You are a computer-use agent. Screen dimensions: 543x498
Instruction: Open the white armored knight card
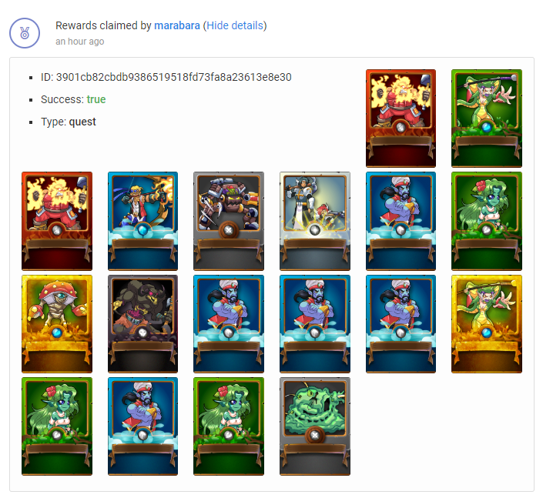[x=315, y=221]
